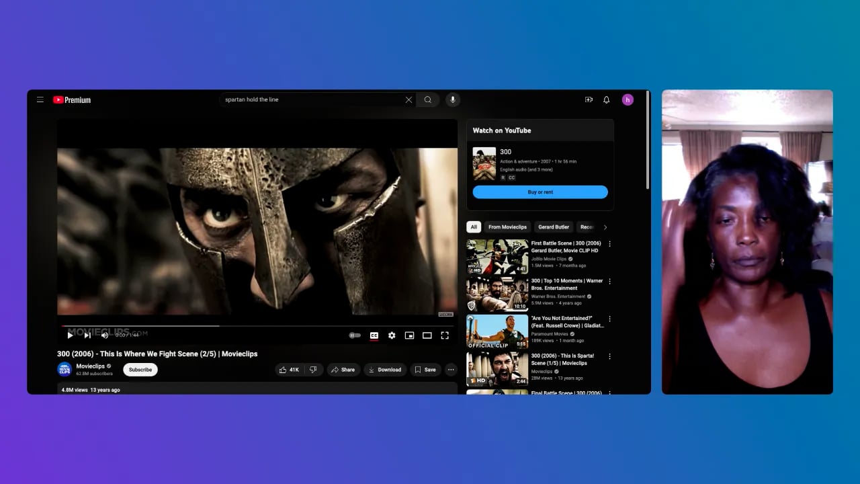The height and width of the screenshot is (484, 860).
Task: Enter fullscreen mode on the player
Action: [x=445, y=335]
